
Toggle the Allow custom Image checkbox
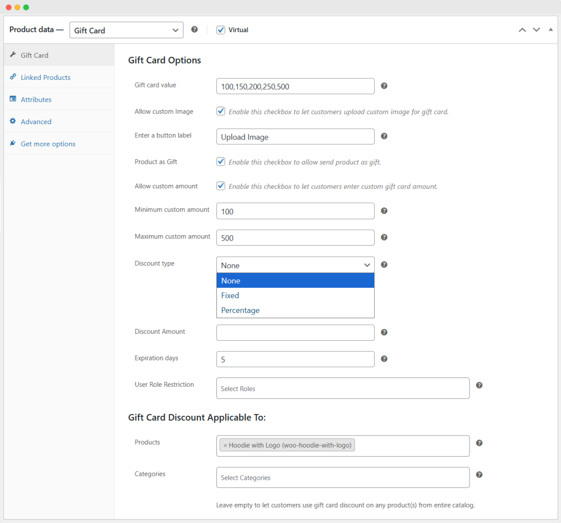221,111
